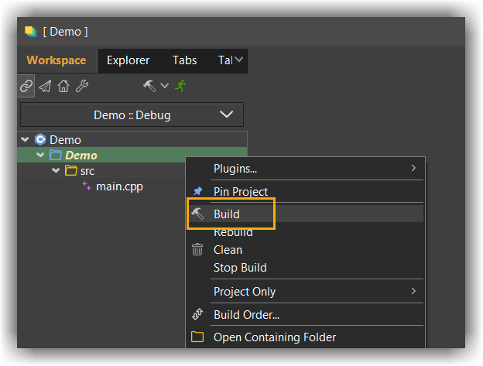Collapse the Demo workspace root node
Viewport: 483px width, 366px height.
pyautogui.click(x=26, y=140)
